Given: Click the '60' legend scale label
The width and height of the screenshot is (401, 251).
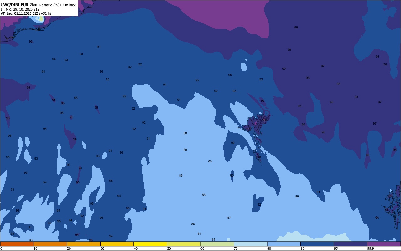Looking at the screenshot, I should (202, 248).
